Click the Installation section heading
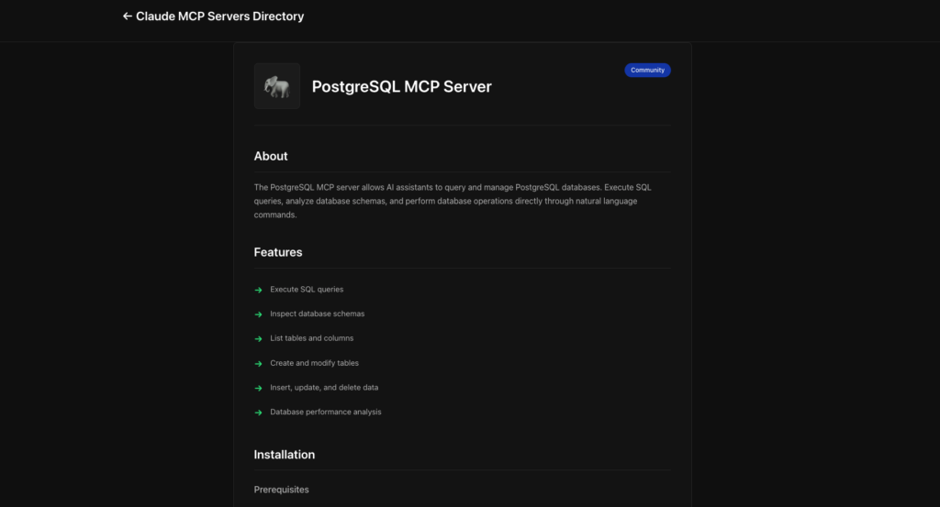Screen dimensions: 940x507 (285, 455)
